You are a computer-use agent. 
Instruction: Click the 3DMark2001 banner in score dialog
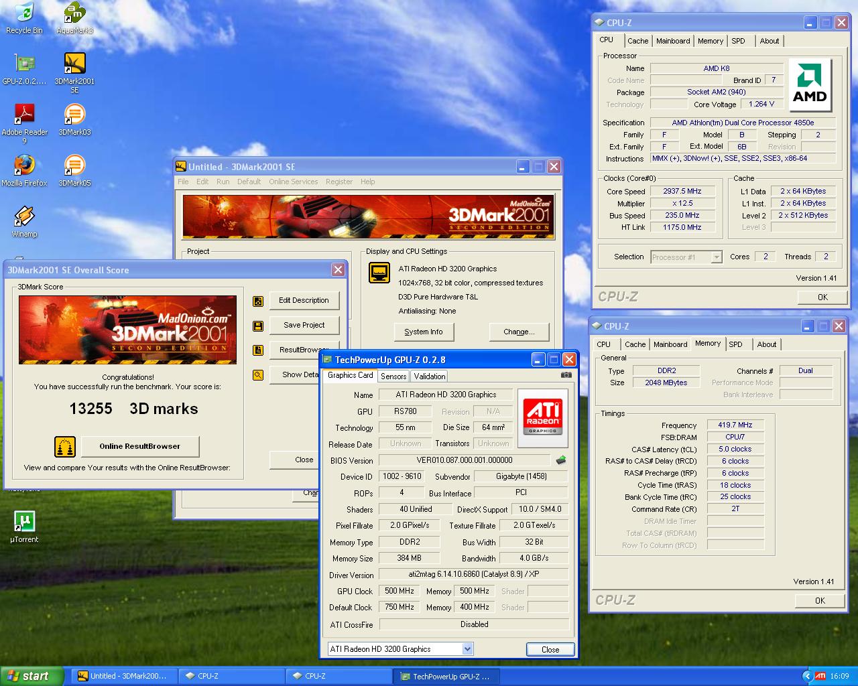tap(127, 330)
